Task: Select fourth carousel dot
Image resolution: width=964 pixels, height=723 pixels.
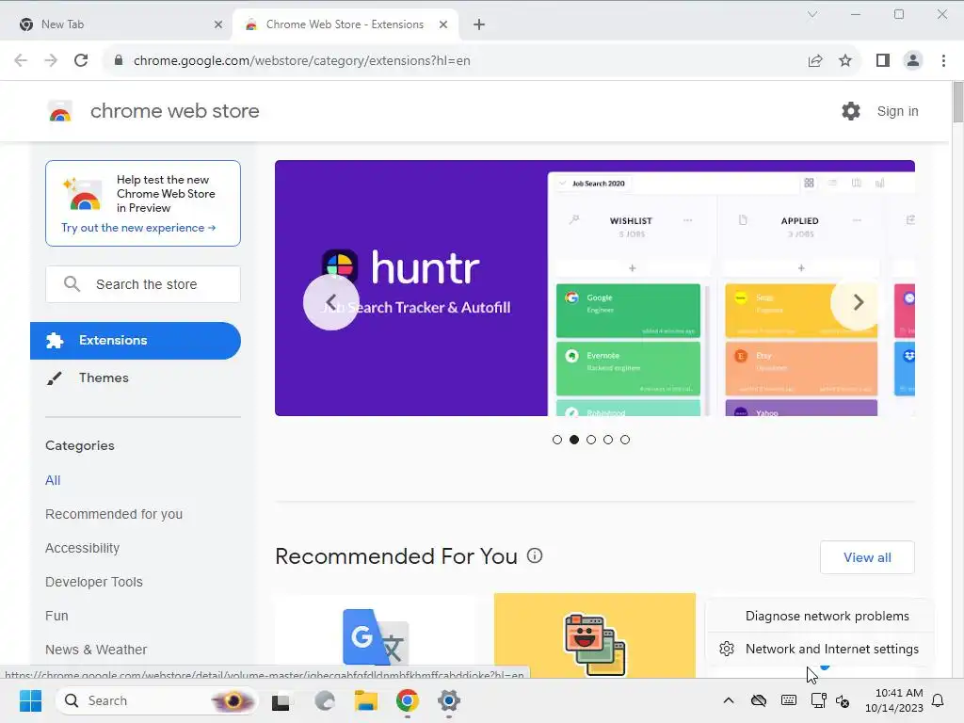Action: pos(608,440)
